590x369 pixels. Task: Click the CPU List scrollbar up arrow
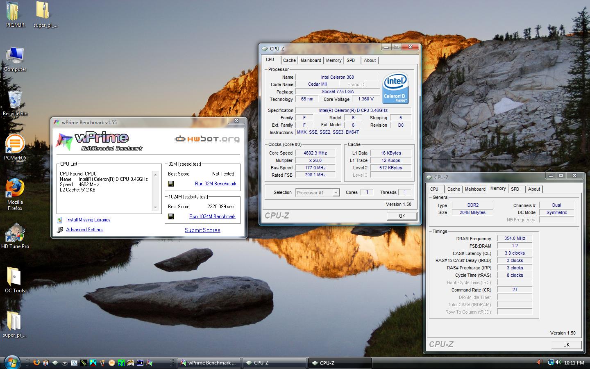pos(155,174)
